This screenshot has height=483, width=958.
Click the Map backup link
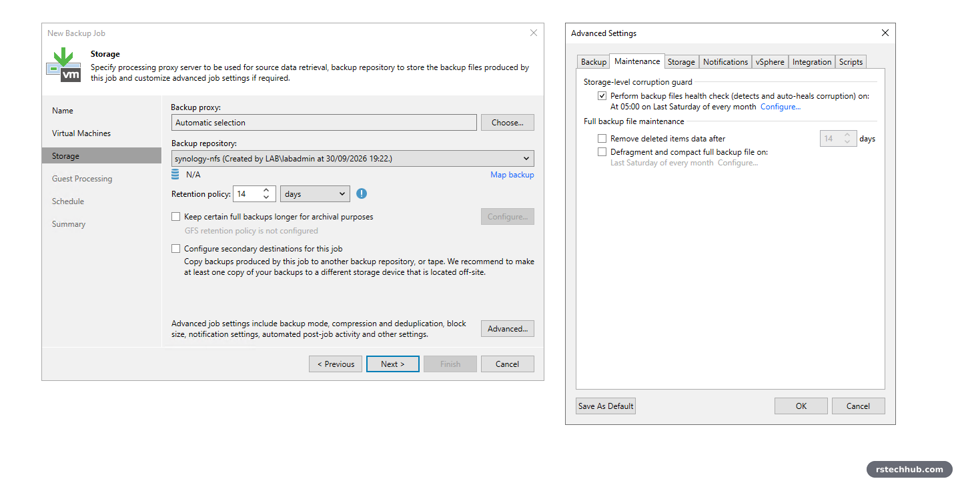point(512,175)
